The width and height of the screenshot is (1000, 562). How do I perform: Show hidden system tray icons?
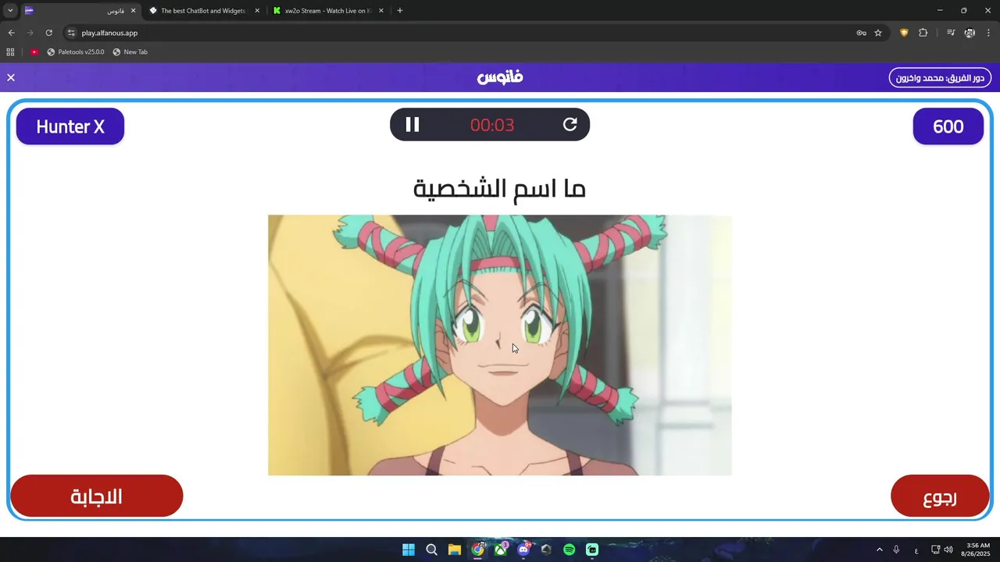point(879,550)
